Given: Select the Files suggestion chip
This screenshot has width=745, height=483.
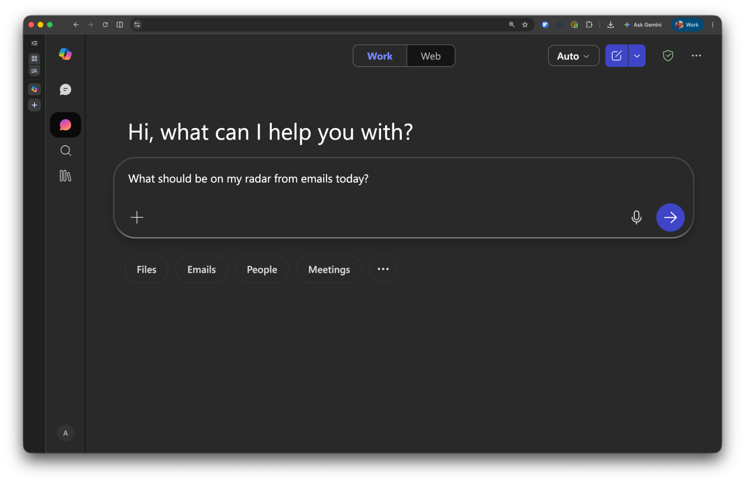Looking at the screenshot, I should point(146,270).
